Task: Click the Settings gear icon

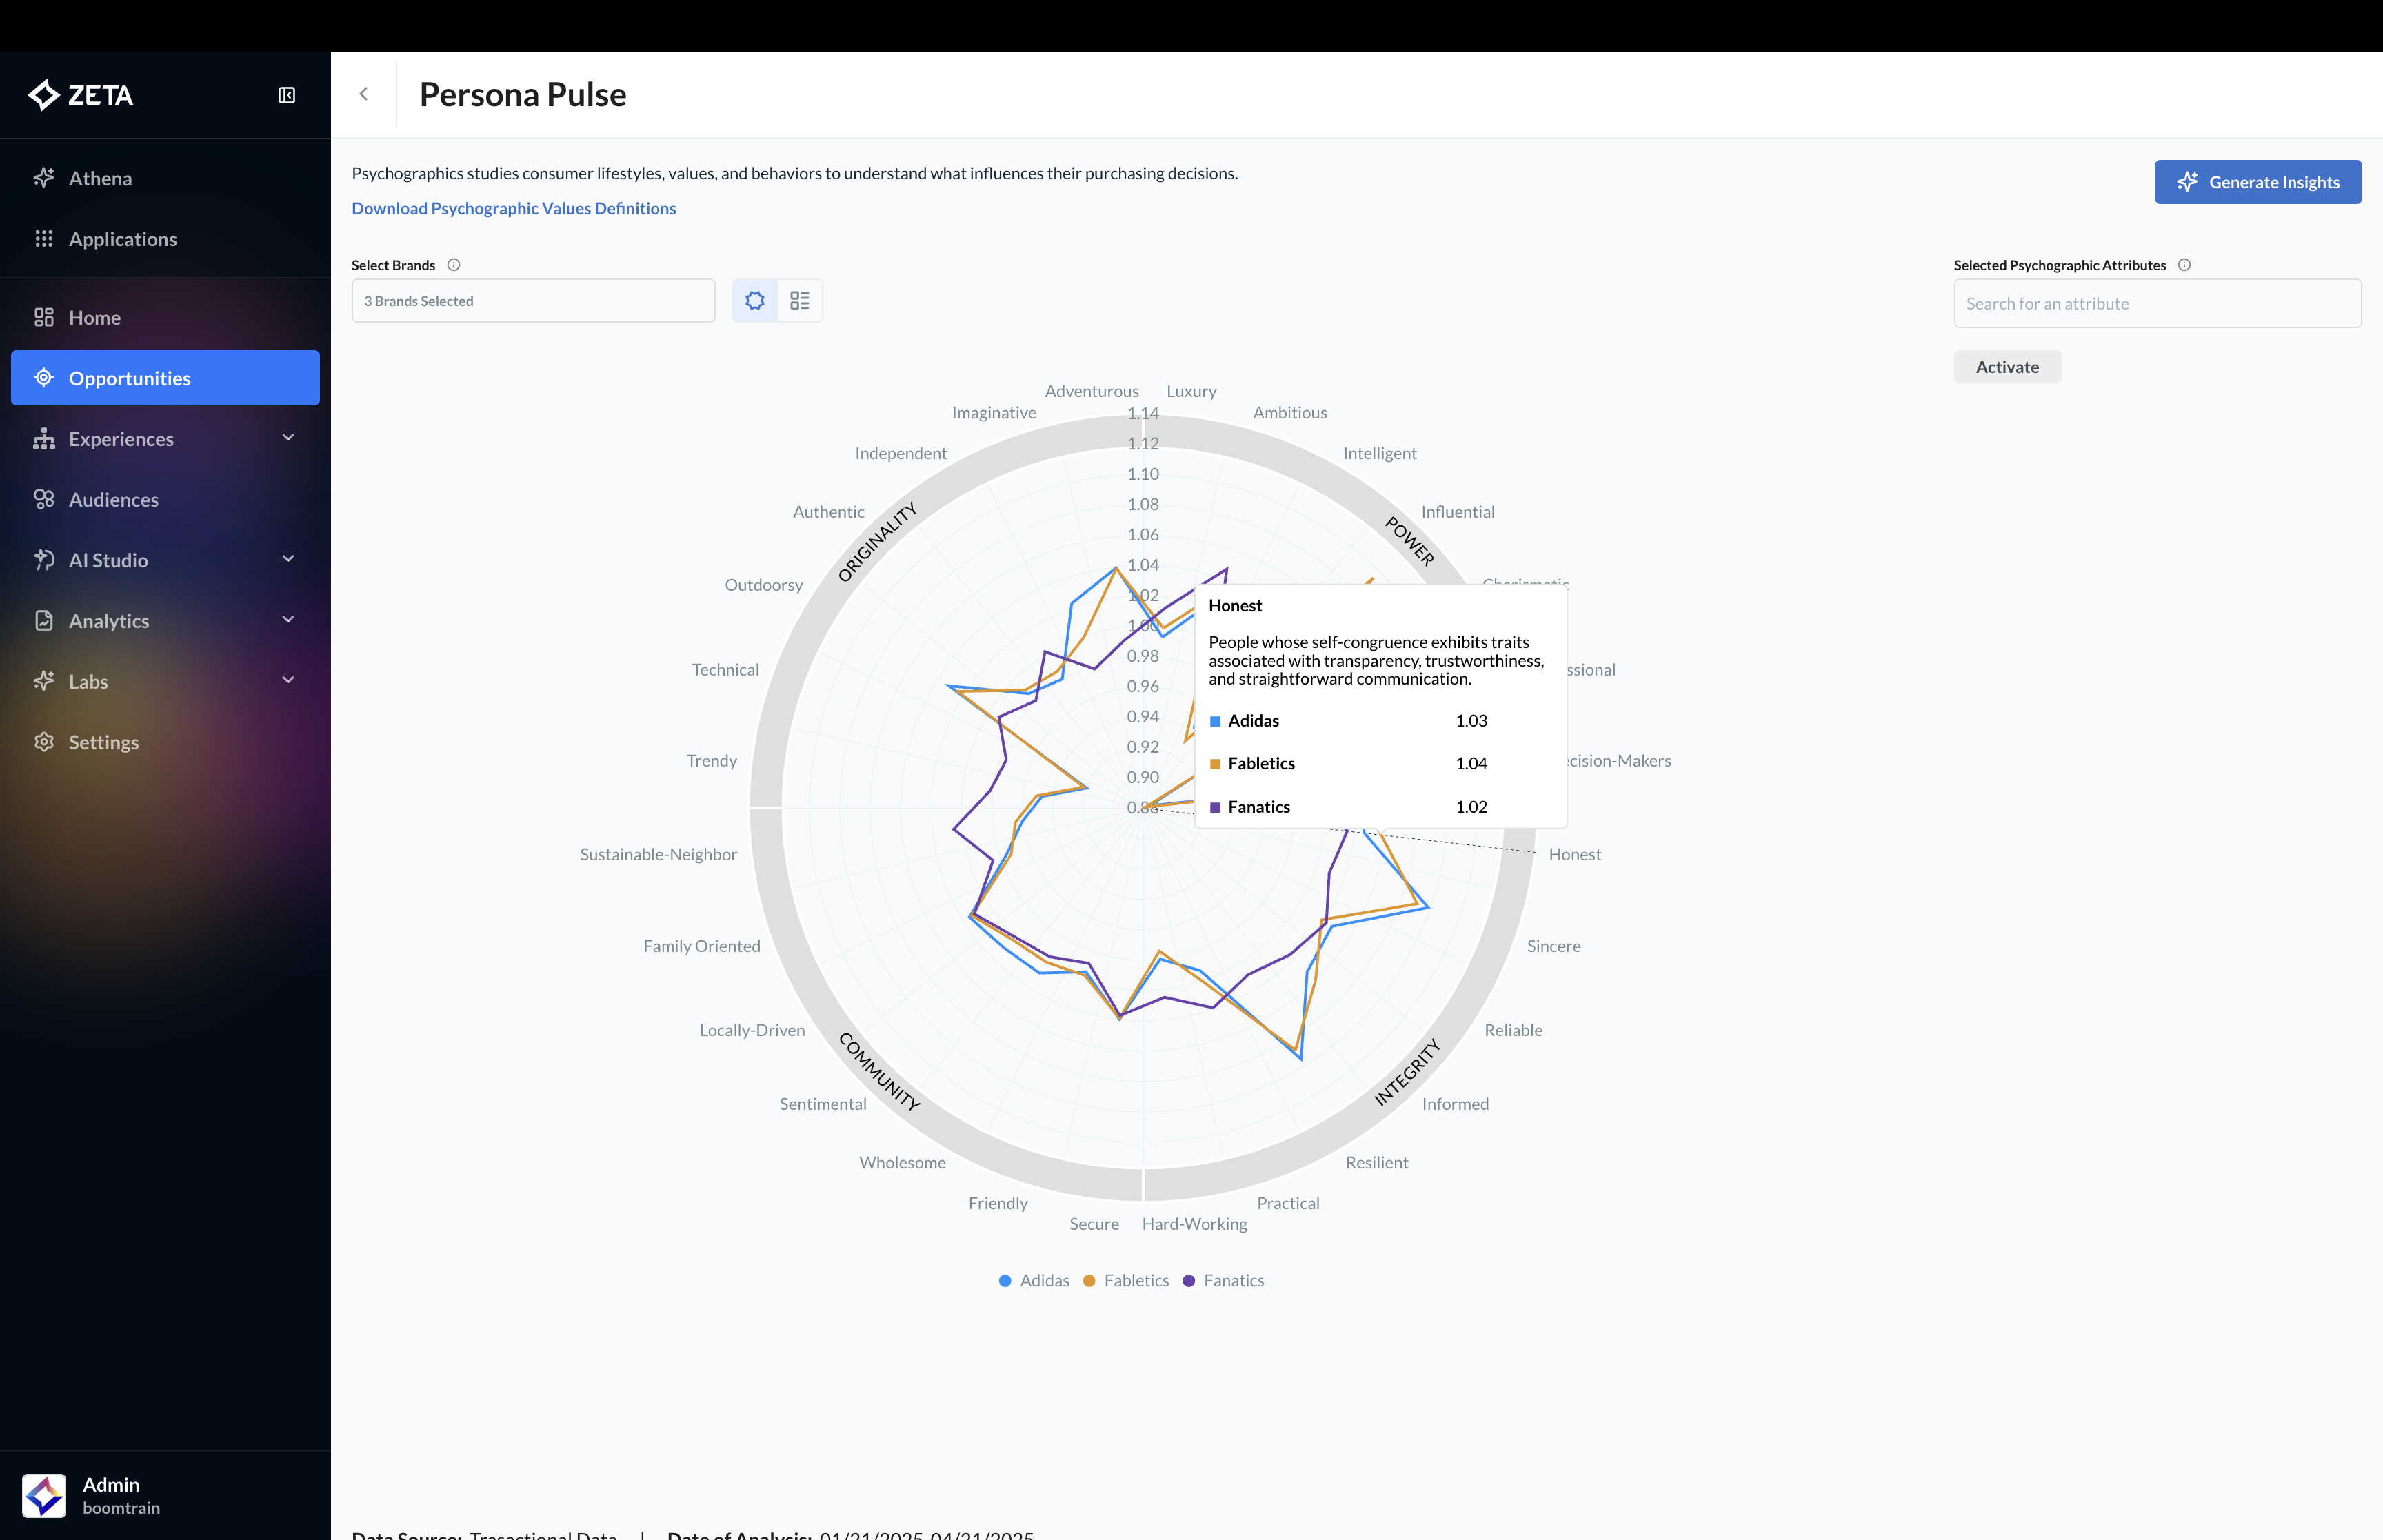Action: click(x=44, y=742)
